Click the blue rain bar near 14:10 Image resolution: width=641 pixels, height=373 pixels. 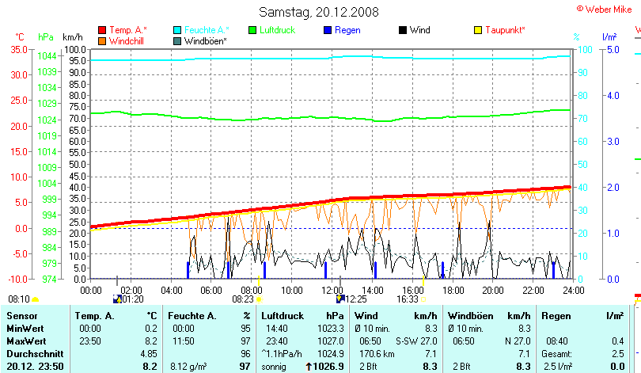375,270
